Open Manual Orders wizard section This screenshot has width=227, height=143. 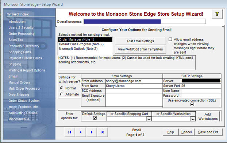[x=19, y=82]
